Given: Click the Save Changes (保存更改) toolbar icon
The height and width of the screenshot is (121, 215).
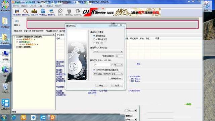Looking at the screenshot, I should tap(17, 12).
